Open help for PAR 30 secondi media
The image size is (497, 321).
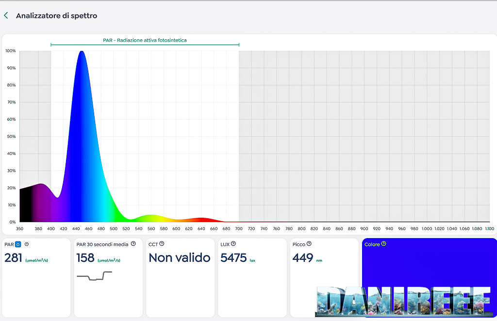[x=133, y=244]
